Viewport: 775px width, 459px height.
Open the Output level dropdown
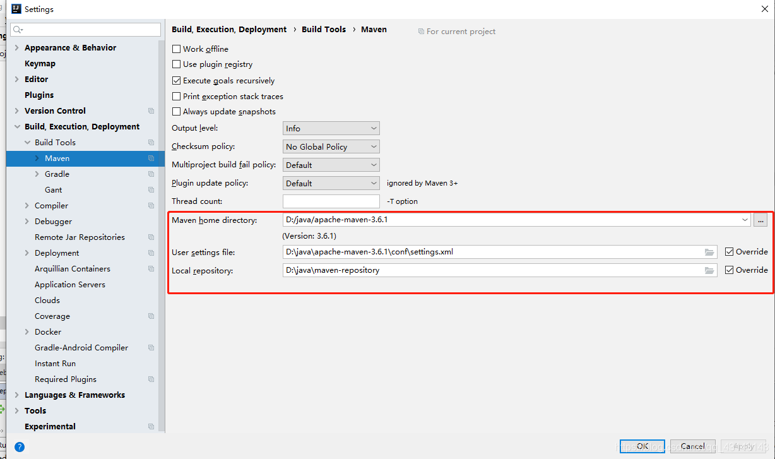(331, 128)
